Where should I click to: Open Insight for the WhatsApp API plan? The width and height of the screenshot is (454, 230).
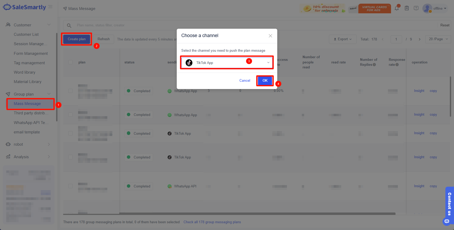click(419, 186)
